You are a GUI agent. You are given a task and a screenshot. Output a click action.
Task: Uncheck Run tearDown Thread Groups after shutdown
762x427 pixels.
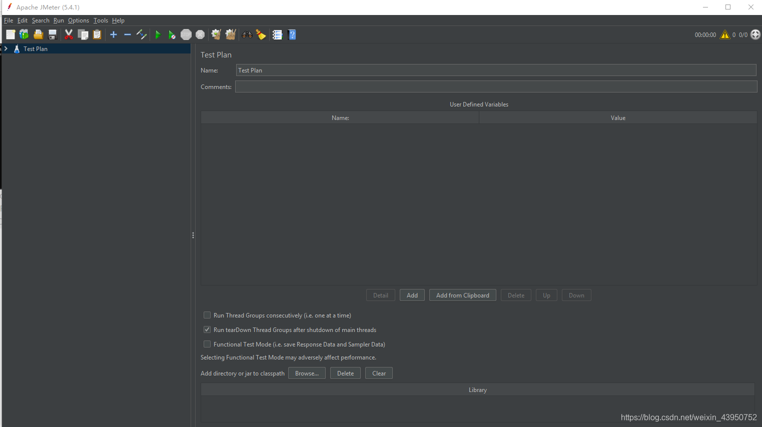207,329
